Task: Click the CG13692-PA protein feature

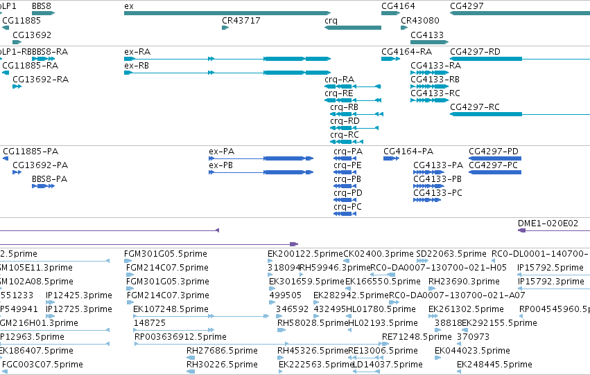Action: click(x=17, y=172)
